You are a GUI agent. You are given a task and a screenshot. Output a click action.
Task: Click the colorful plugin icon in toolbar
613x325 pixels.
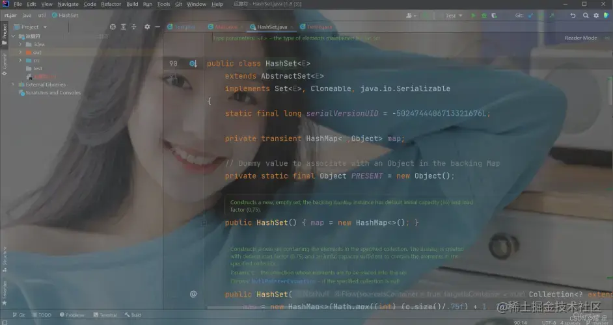[x=606, y=16]
